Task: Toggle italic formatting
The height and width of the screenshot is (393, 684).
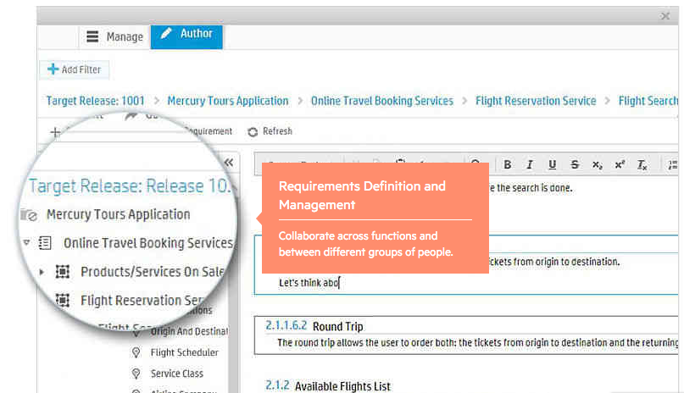Action: pyautogui.click(x=530, y=164)
